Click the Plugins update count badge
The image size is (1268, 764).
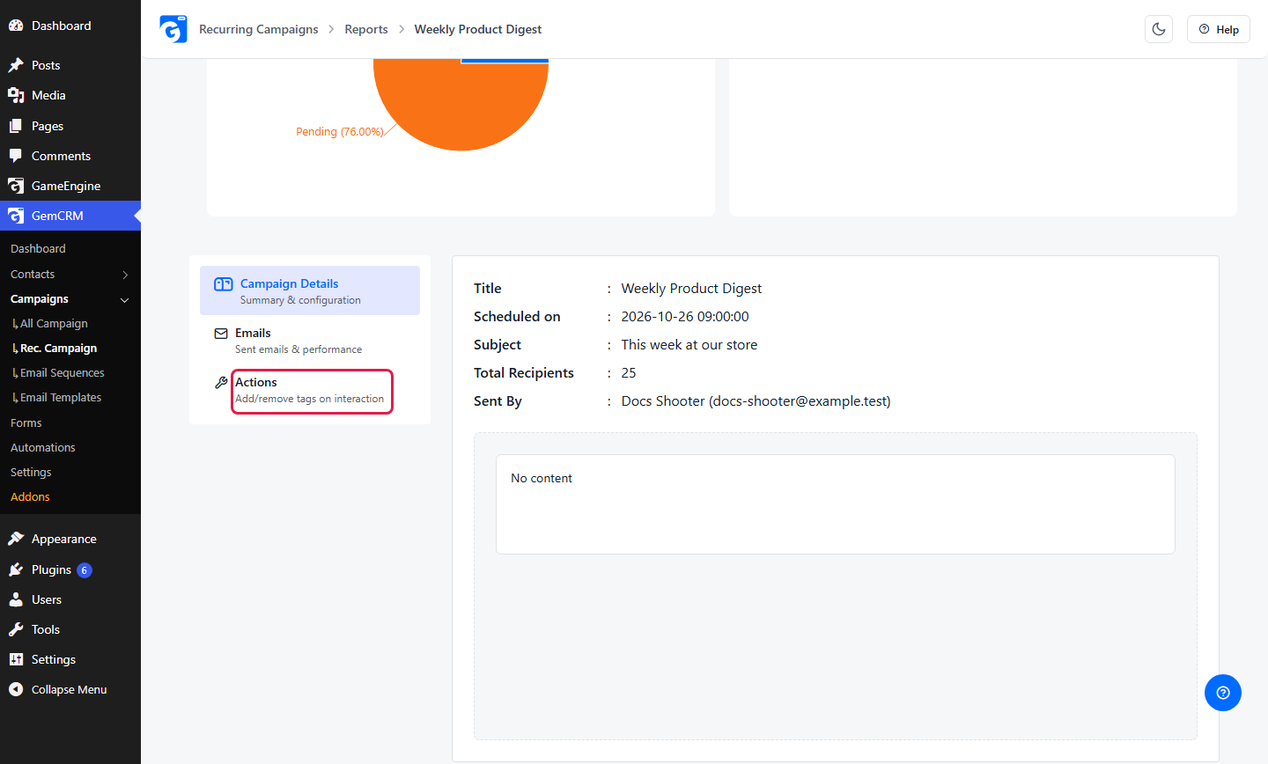pos(85,570)
